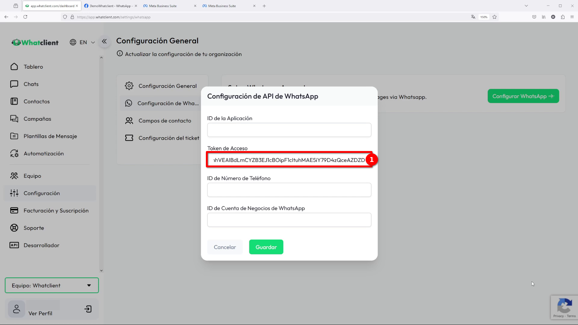Open the Tablero home icon
Image resolution: width=578 pixels, height=325 pixels.
(14, 67)
